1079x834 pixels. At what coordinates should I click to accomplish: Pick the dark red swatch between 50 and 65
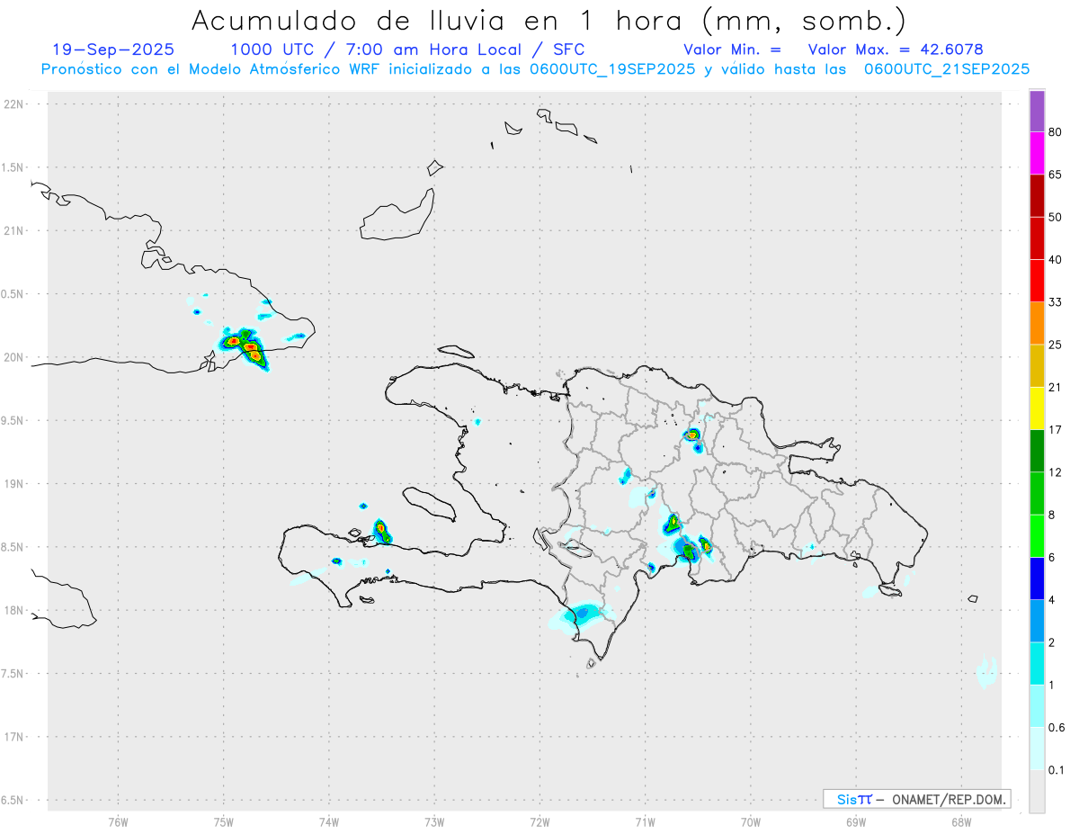pyautogui.click(x=1037, y=195)
